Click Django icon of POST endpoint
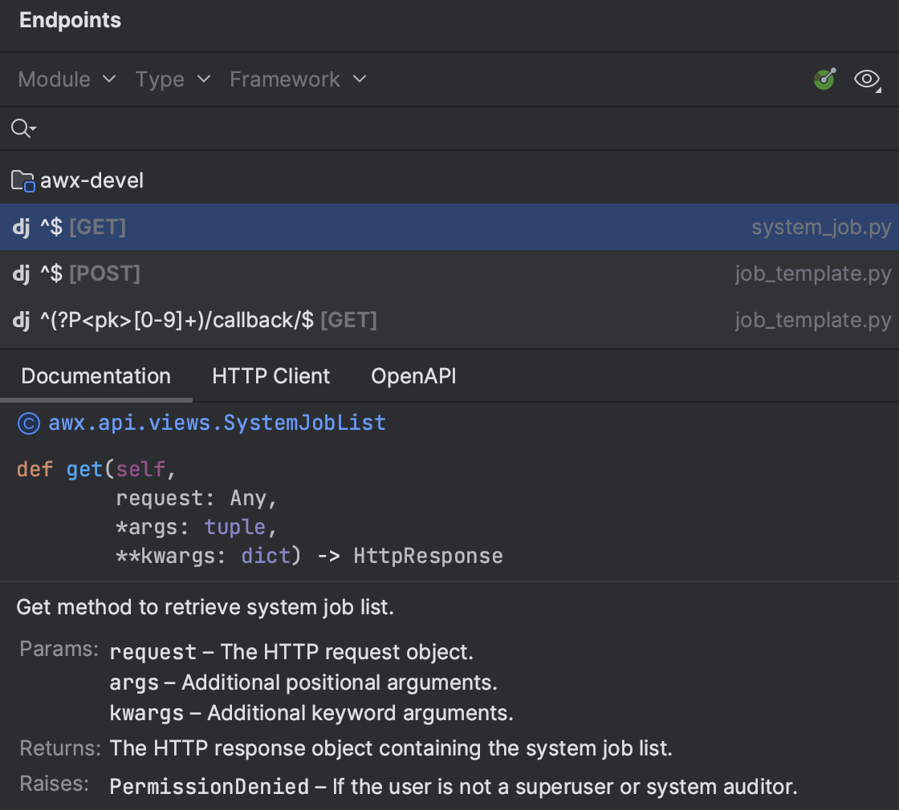This screenshot has width=899, height=810. 21,273
